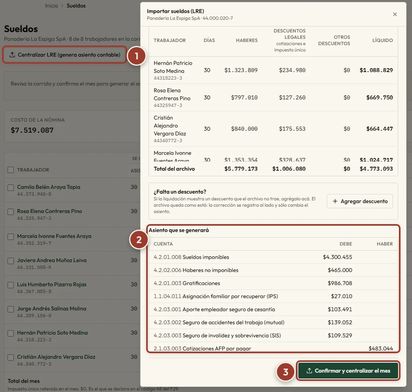
Task: Click the COSTO DE LA NÓMINA value $7.519.087
Action: click(32, 130)
